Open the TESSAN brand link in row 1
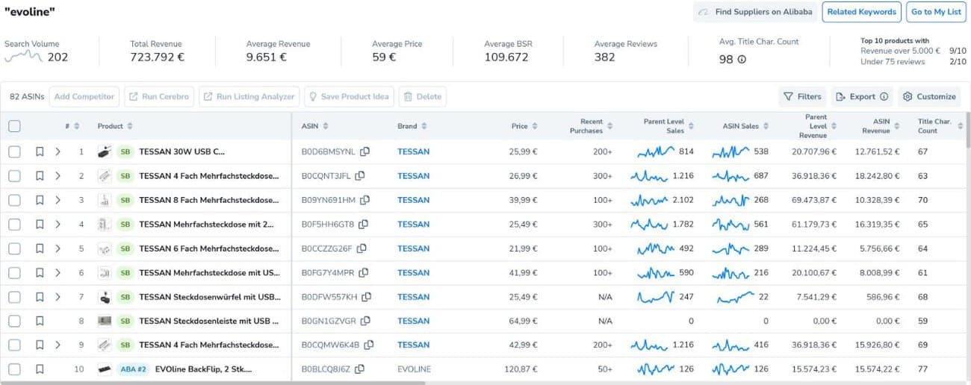Viewport: 971px width, 385px height. tap(413, 151)
